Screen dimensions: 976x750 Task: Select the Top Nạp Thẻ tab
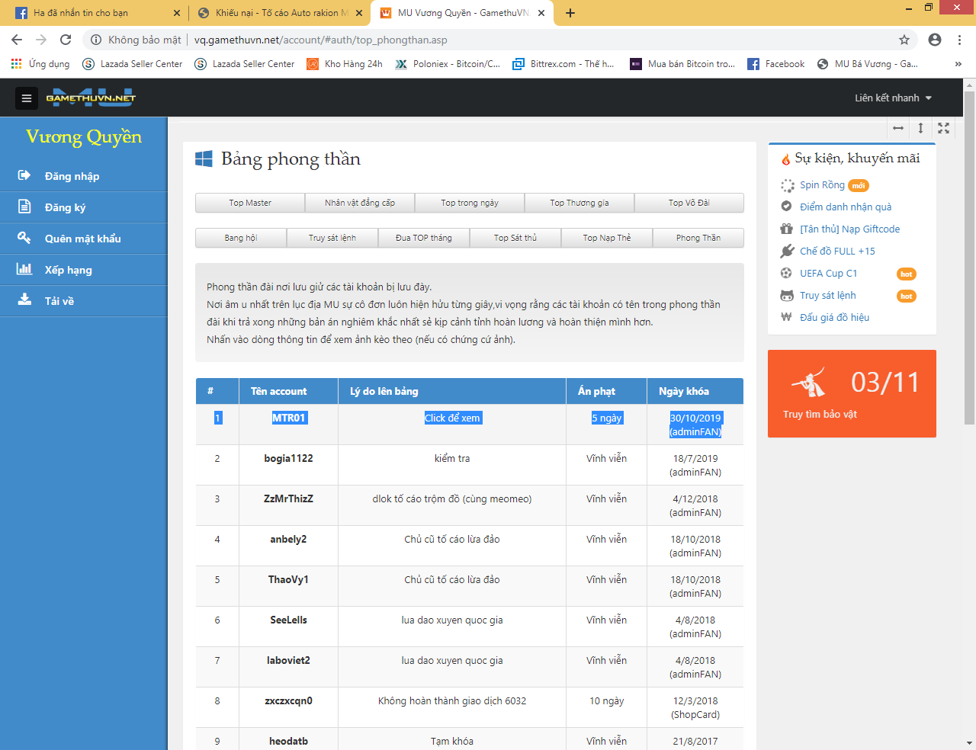pyautogui.click(x=607, y=238)
